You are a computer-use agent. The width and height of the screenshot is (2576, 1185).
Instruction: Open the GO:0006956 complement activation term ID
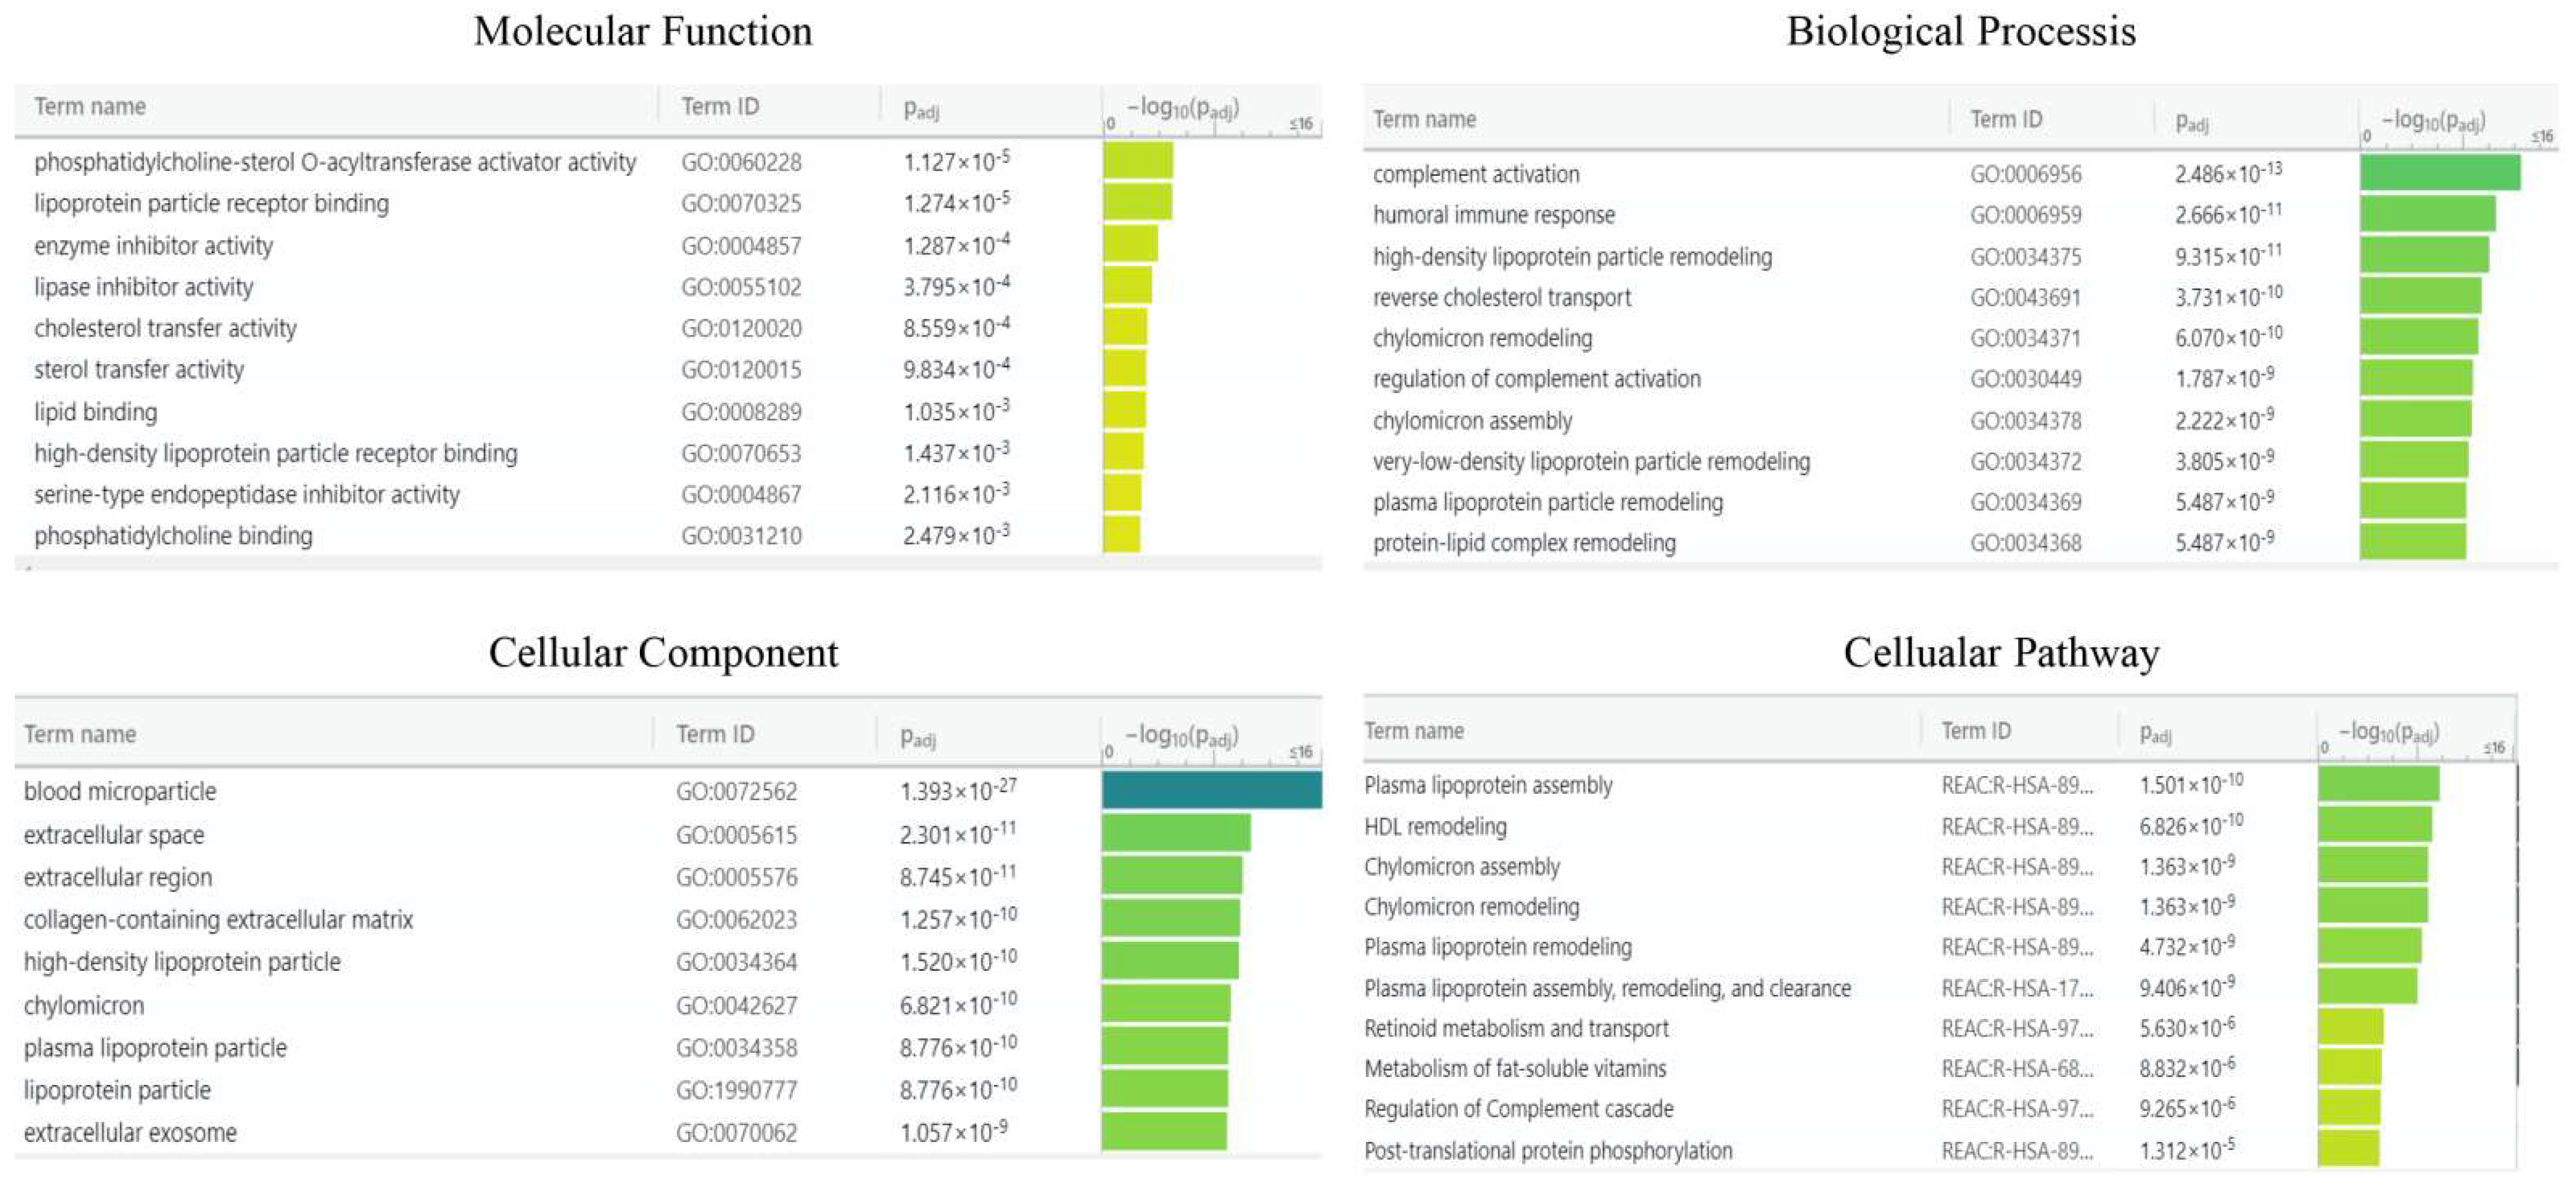coord(2025,174)
